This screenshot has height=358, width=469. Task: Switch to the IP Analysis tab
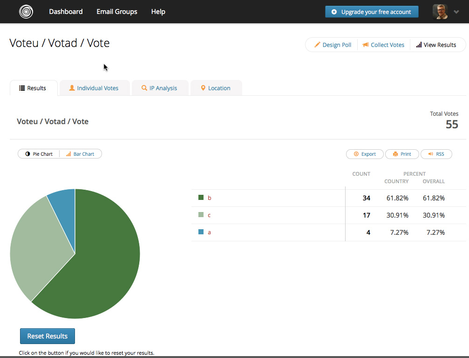[159, 88]
